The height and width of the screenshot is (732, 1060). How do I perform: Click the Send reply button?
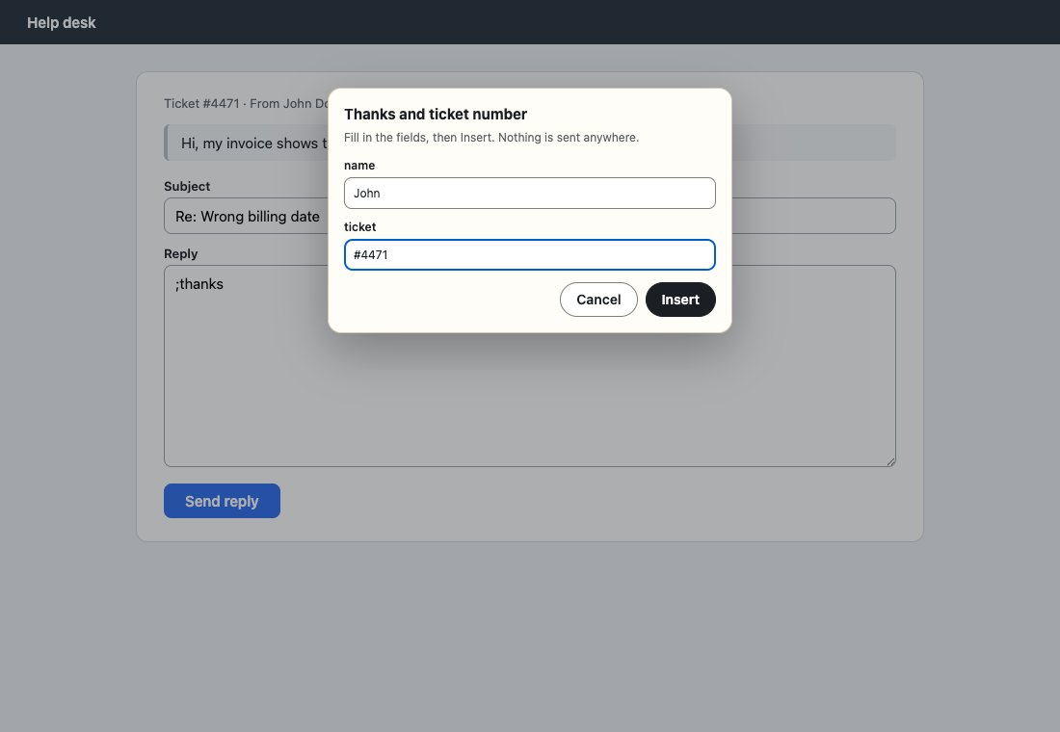point(222,501)
